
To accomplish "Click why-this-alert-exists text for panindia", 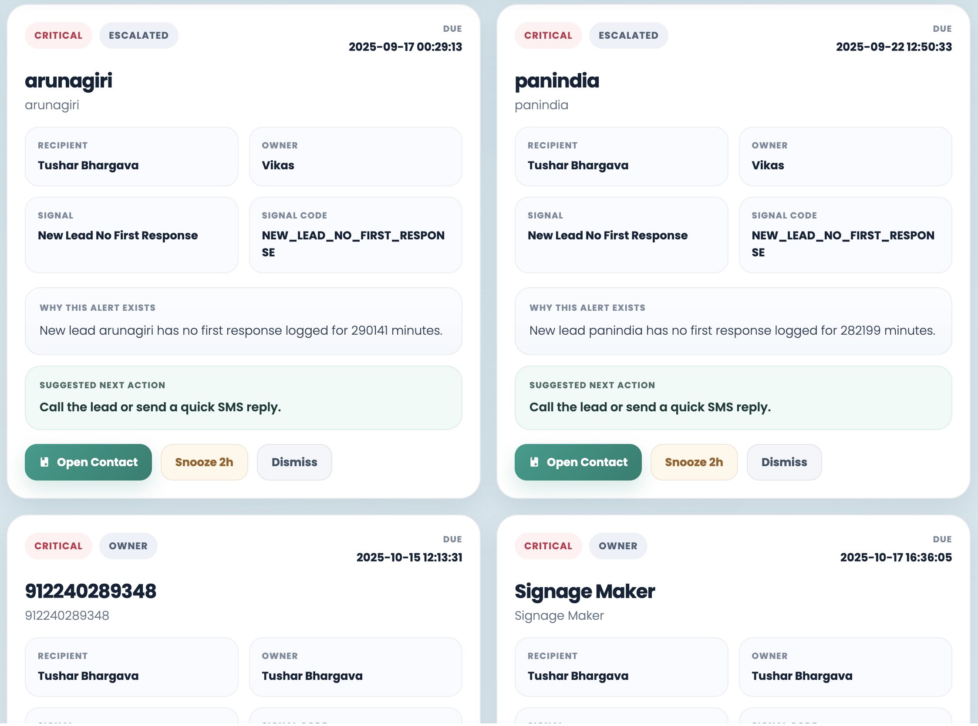I will 732,330.
